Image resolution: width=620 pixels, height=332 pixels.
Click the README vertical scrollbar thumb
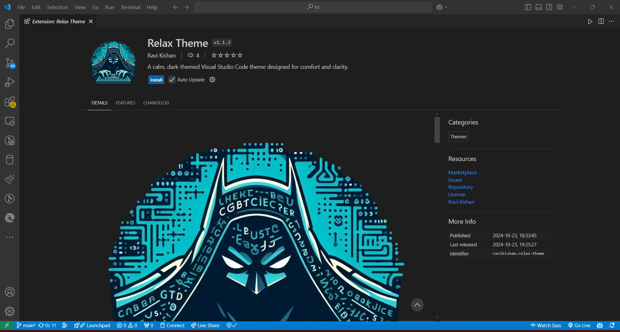[x=437, y=130]
